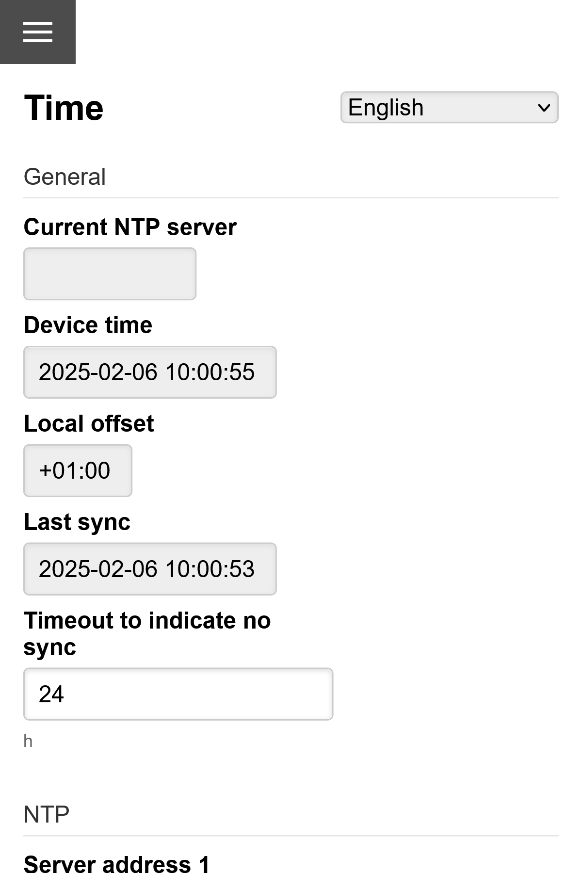Open the hamburger navigation menu
The image size is (582, 873).
38,32
